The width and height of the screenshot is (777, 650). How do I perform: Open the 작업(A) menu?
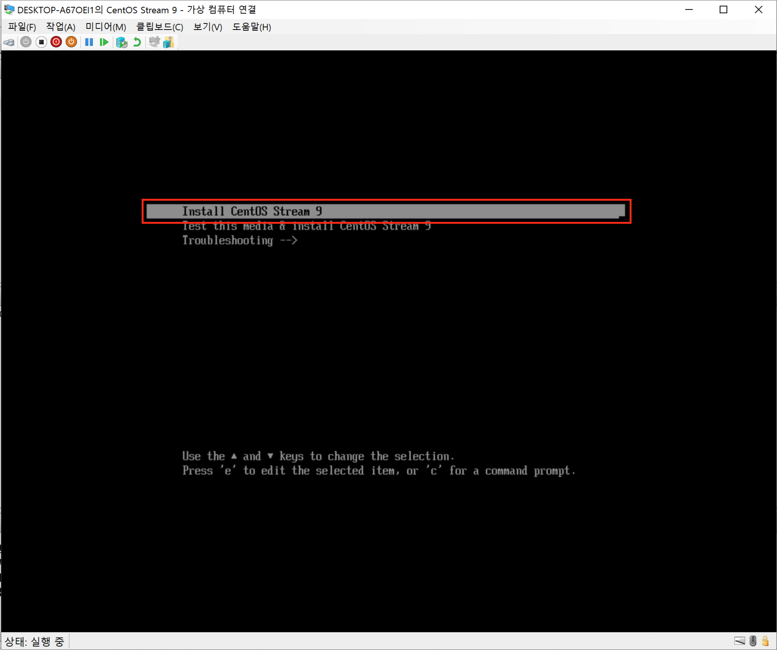tap(61, 27)
